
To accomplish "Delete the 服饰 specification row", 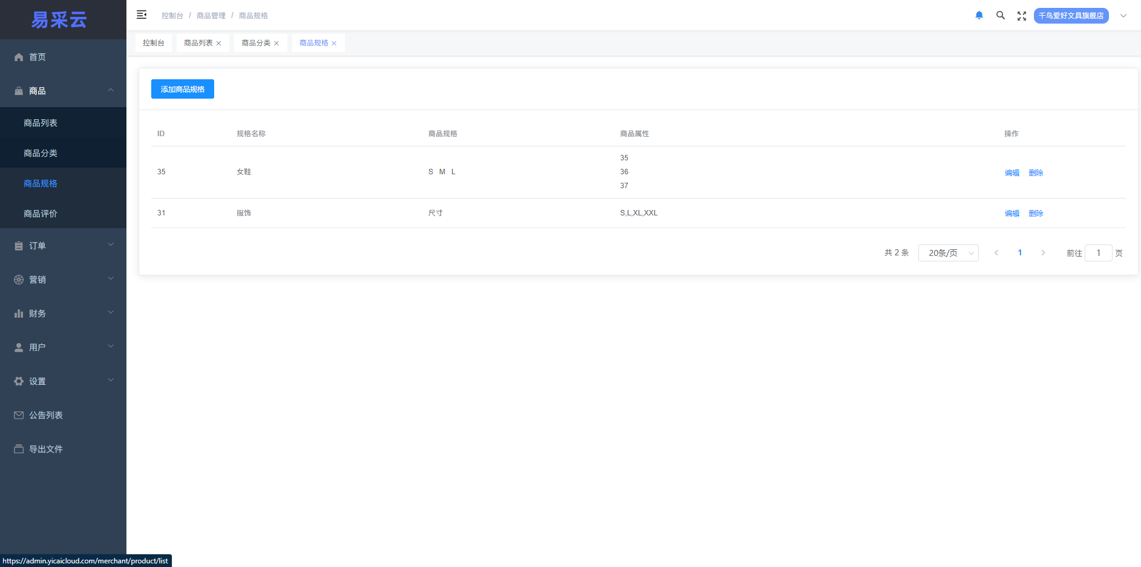I will click(x=1036, y=214).
